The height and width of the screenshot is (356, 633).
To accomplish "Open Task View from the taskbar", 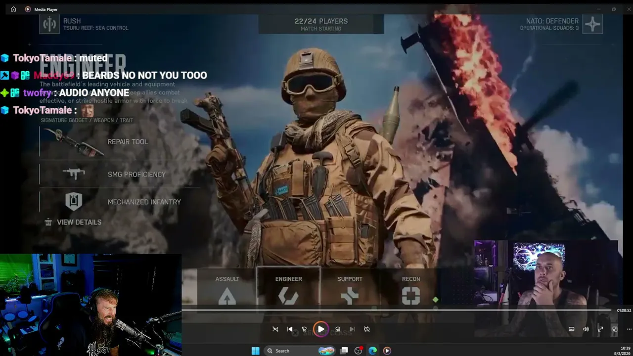I will click(x=344, y=351).
